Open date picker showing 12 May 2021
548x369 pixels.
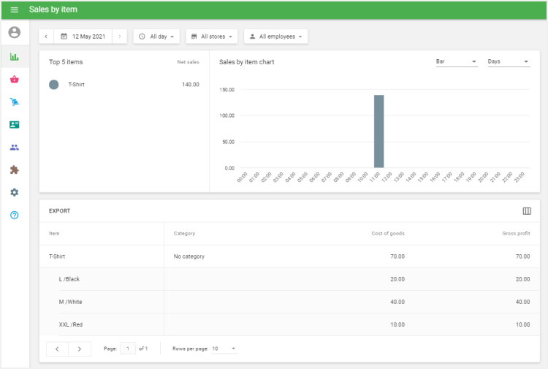point(83,37)
